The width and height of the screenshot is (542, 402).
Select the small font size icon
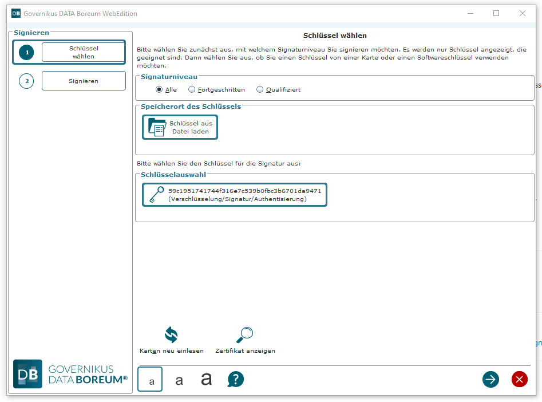click(151, 380)
